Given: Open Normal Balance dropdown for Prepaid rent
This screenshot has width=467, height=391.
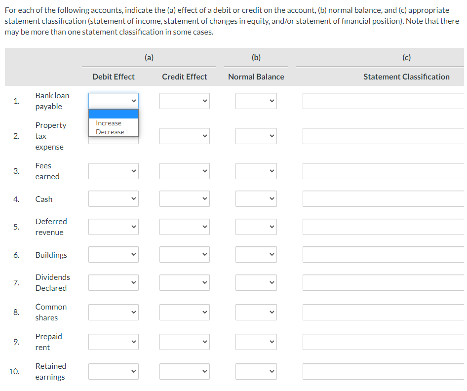Looking at the screenshot, I should (256, 342).
